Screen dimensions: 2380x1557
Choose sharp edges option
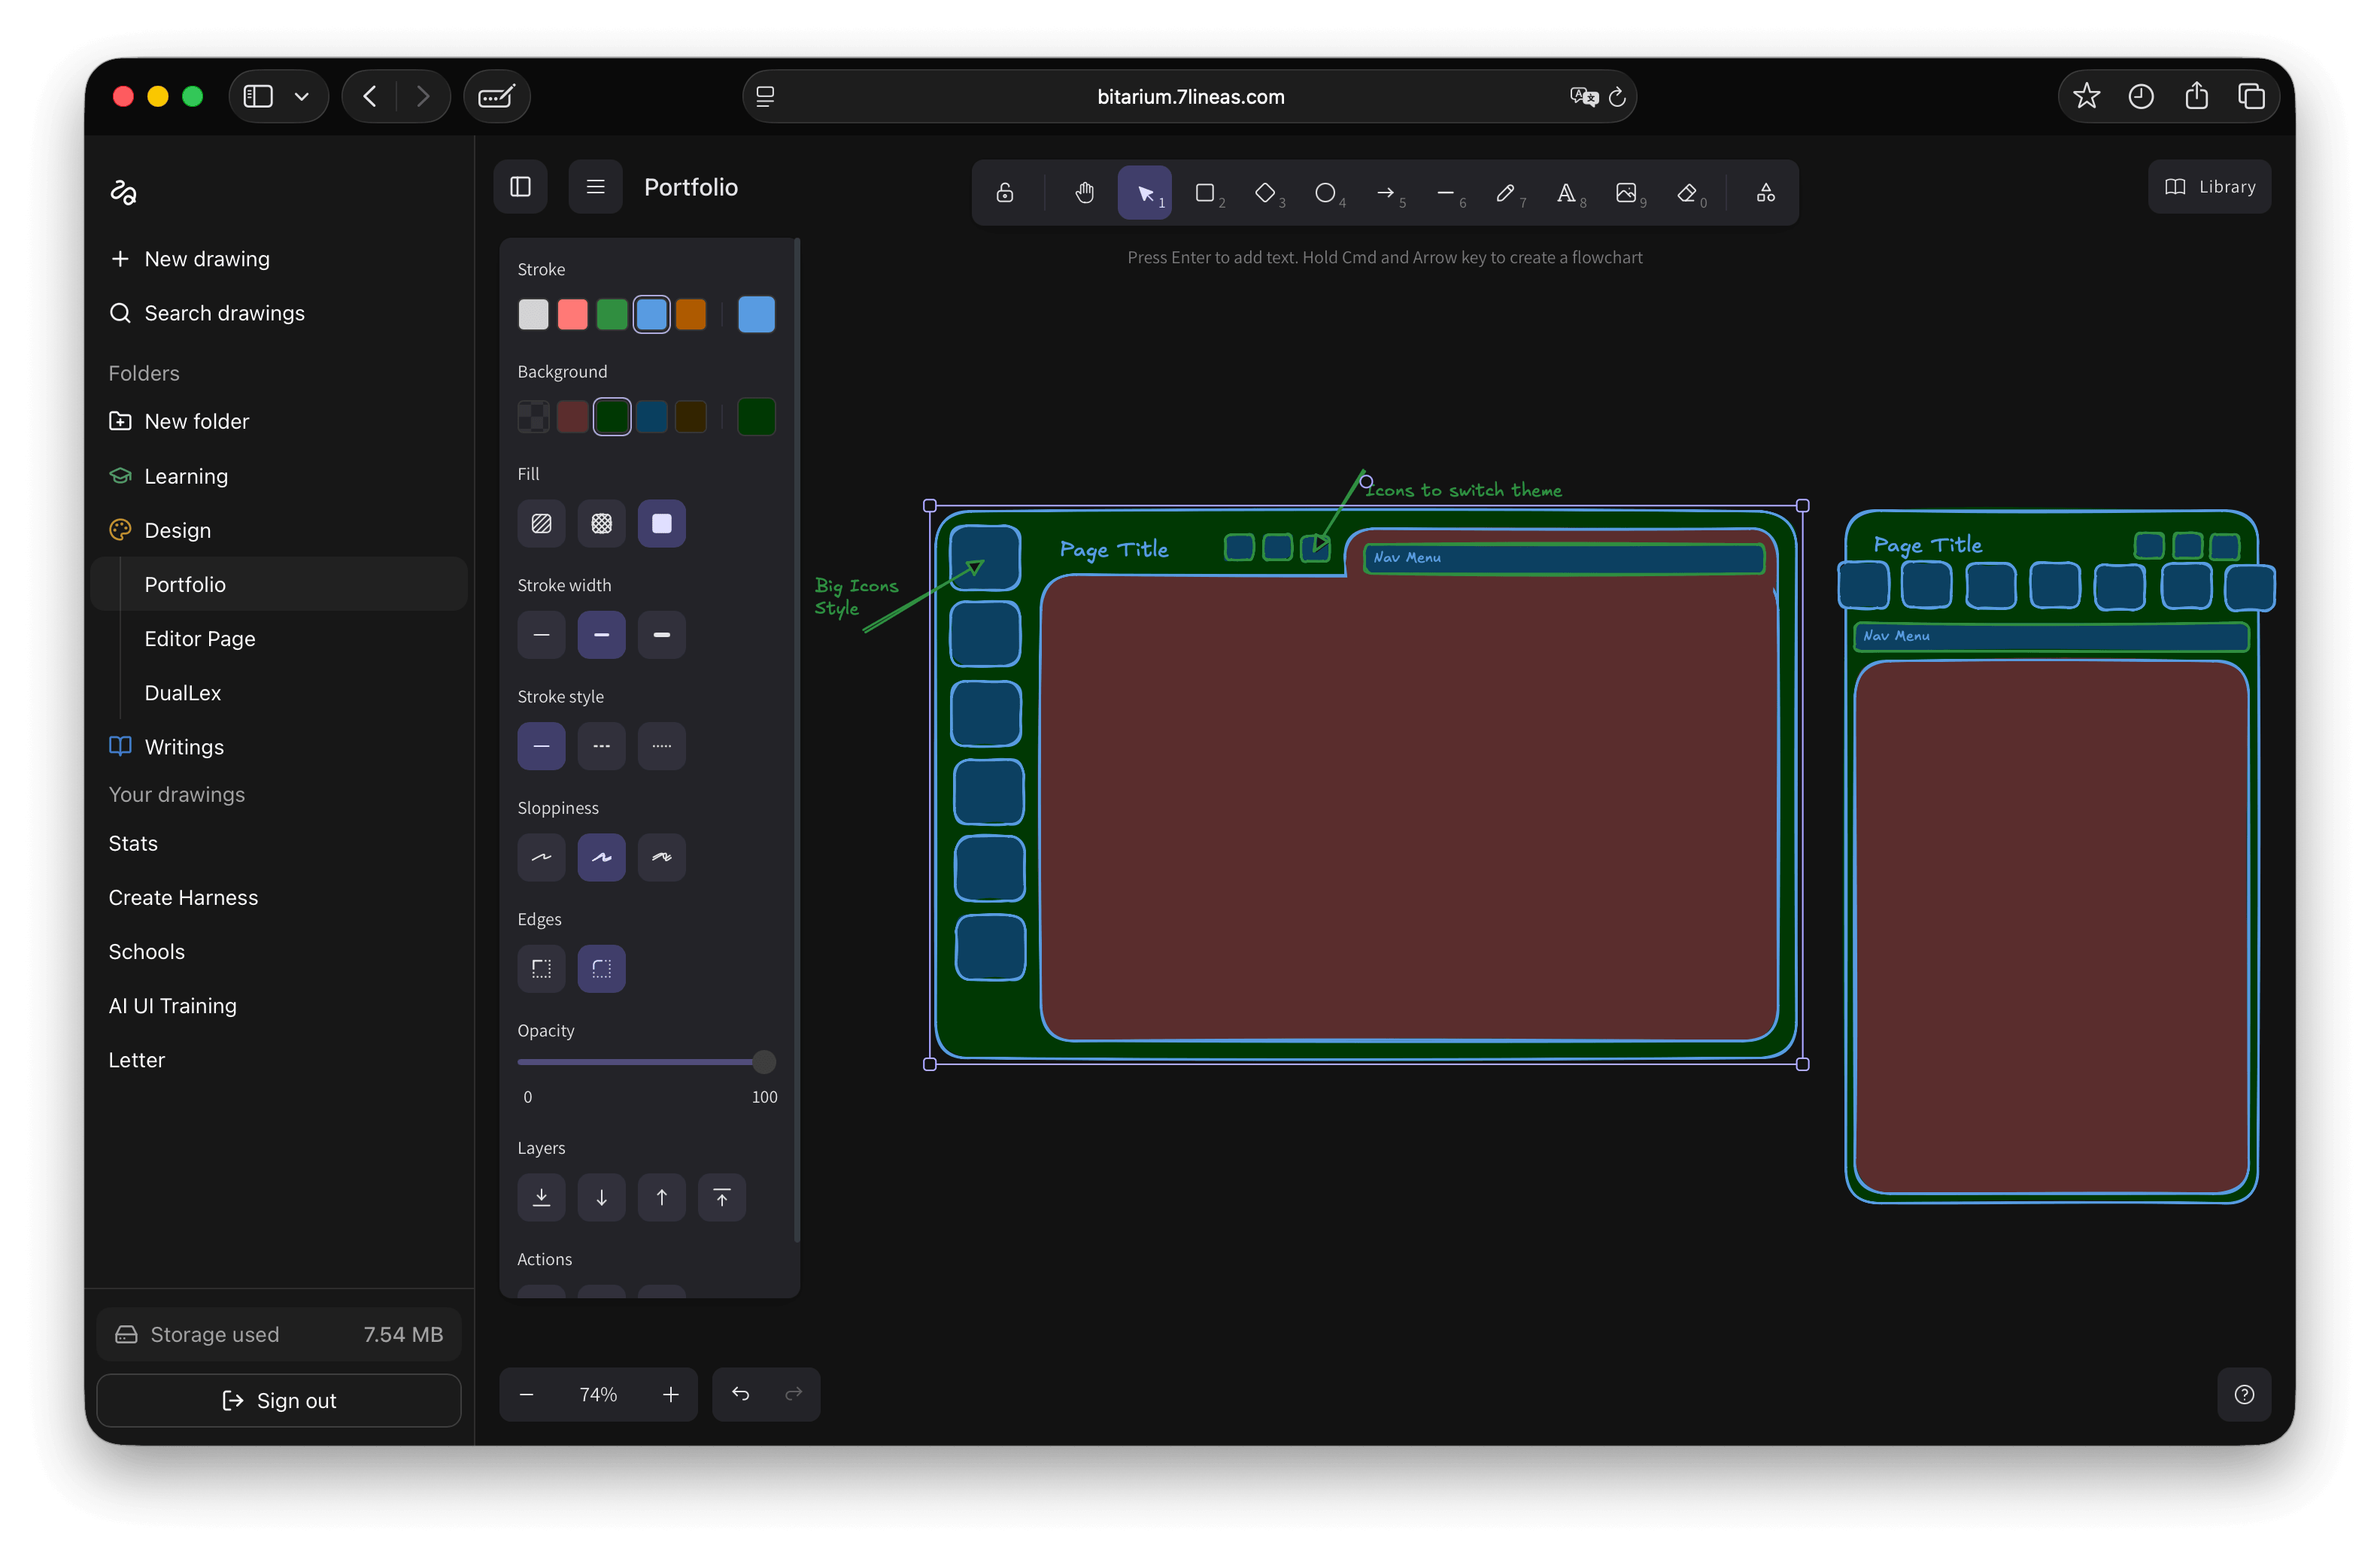[x=541, y=968]
